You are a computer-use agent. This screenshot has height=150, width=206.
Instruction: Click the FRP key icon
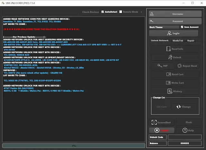click(160, 66)
